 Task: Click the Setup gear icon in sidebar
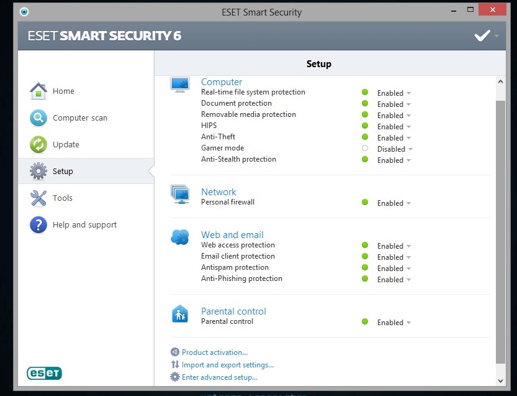(38, 171)
